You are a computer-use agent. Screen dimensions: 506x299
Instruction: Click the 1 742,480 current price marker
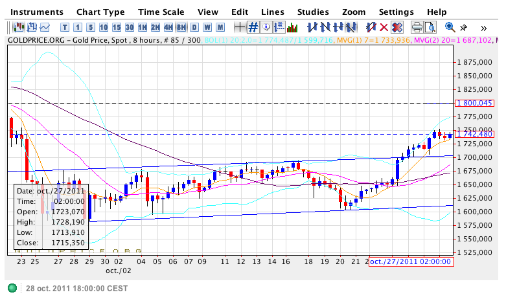point(474,134)
